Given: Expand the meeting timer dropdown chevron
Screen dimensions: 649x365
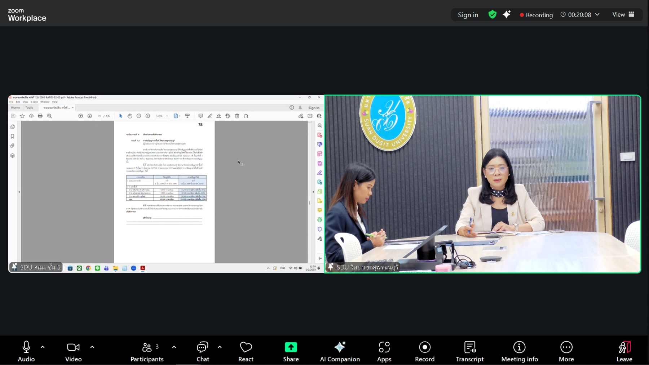Looking at the screenshot, I should click(x=597, y=15).
